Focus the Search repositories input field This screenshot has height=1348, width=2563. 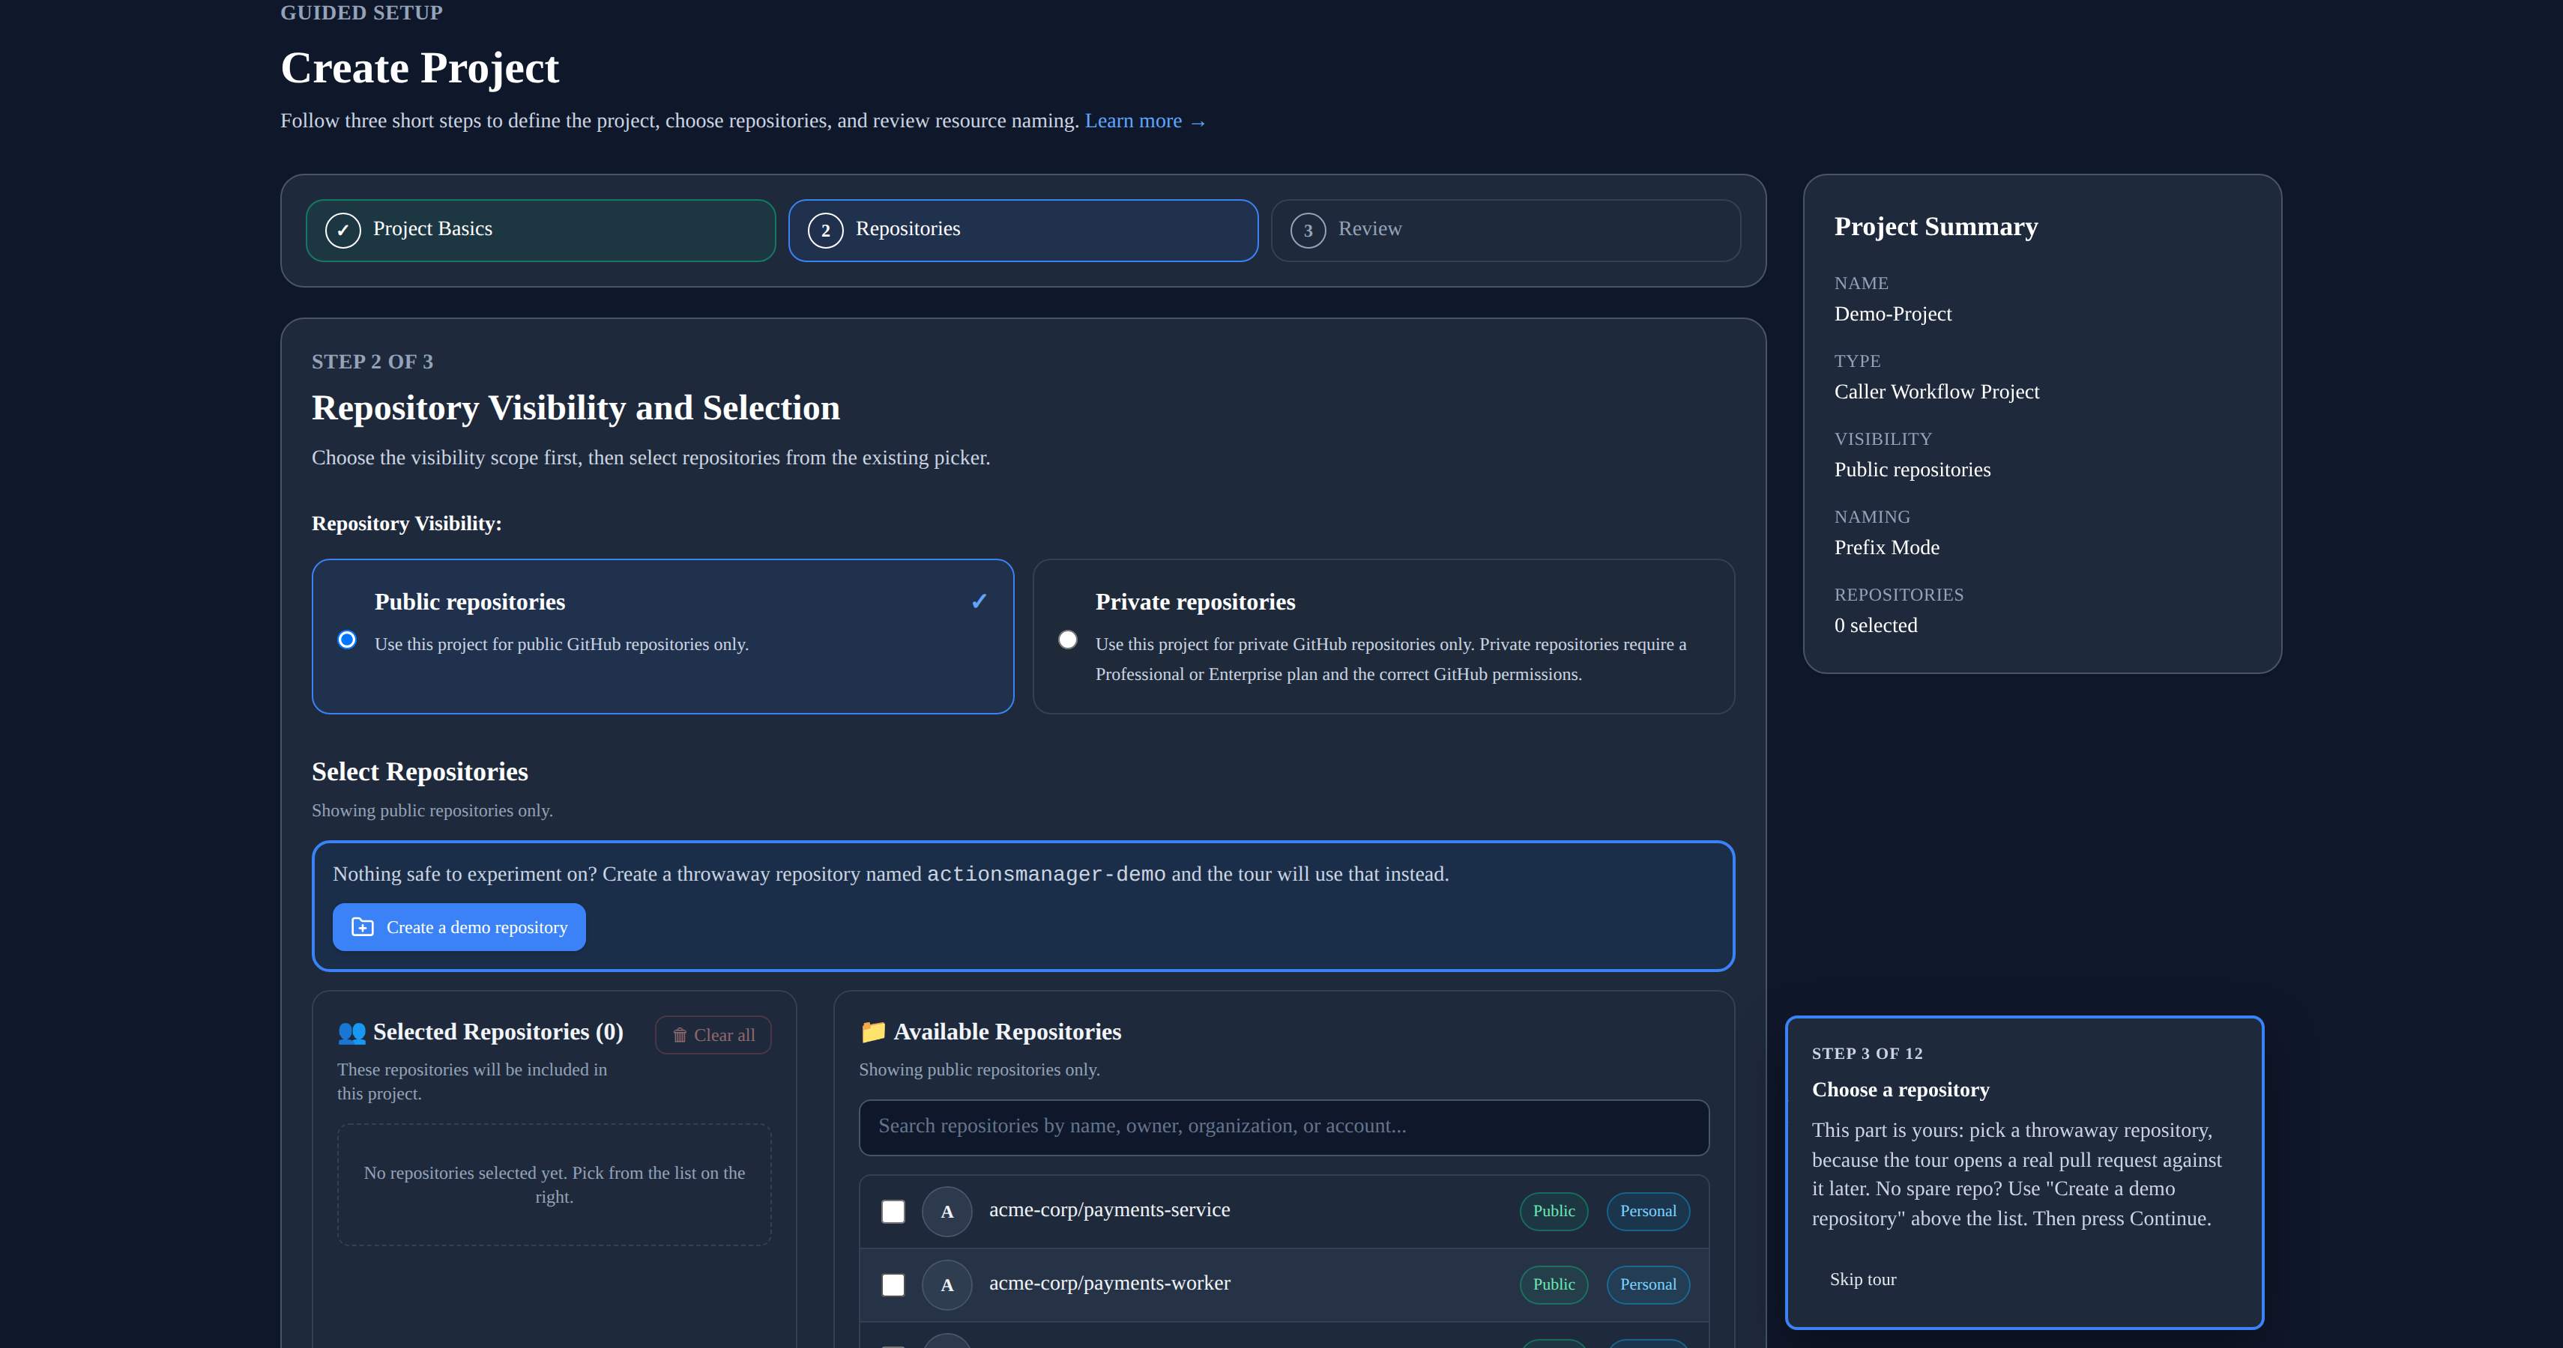coord(1284,1127)
